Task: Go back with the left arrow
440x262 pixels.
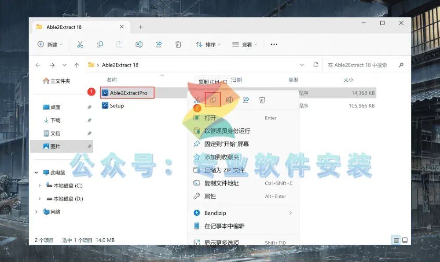Action: point(38,65)
